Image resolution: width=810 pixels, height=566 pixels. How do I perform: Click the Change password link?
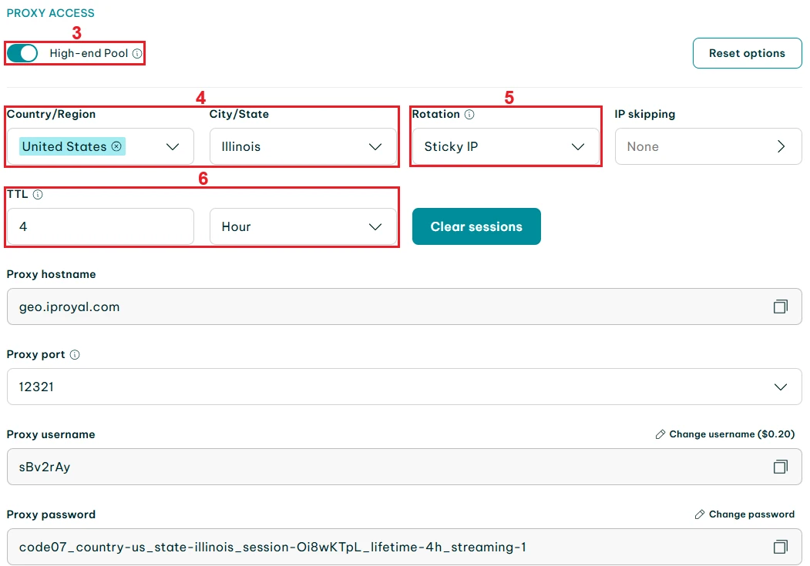(744, 514)
